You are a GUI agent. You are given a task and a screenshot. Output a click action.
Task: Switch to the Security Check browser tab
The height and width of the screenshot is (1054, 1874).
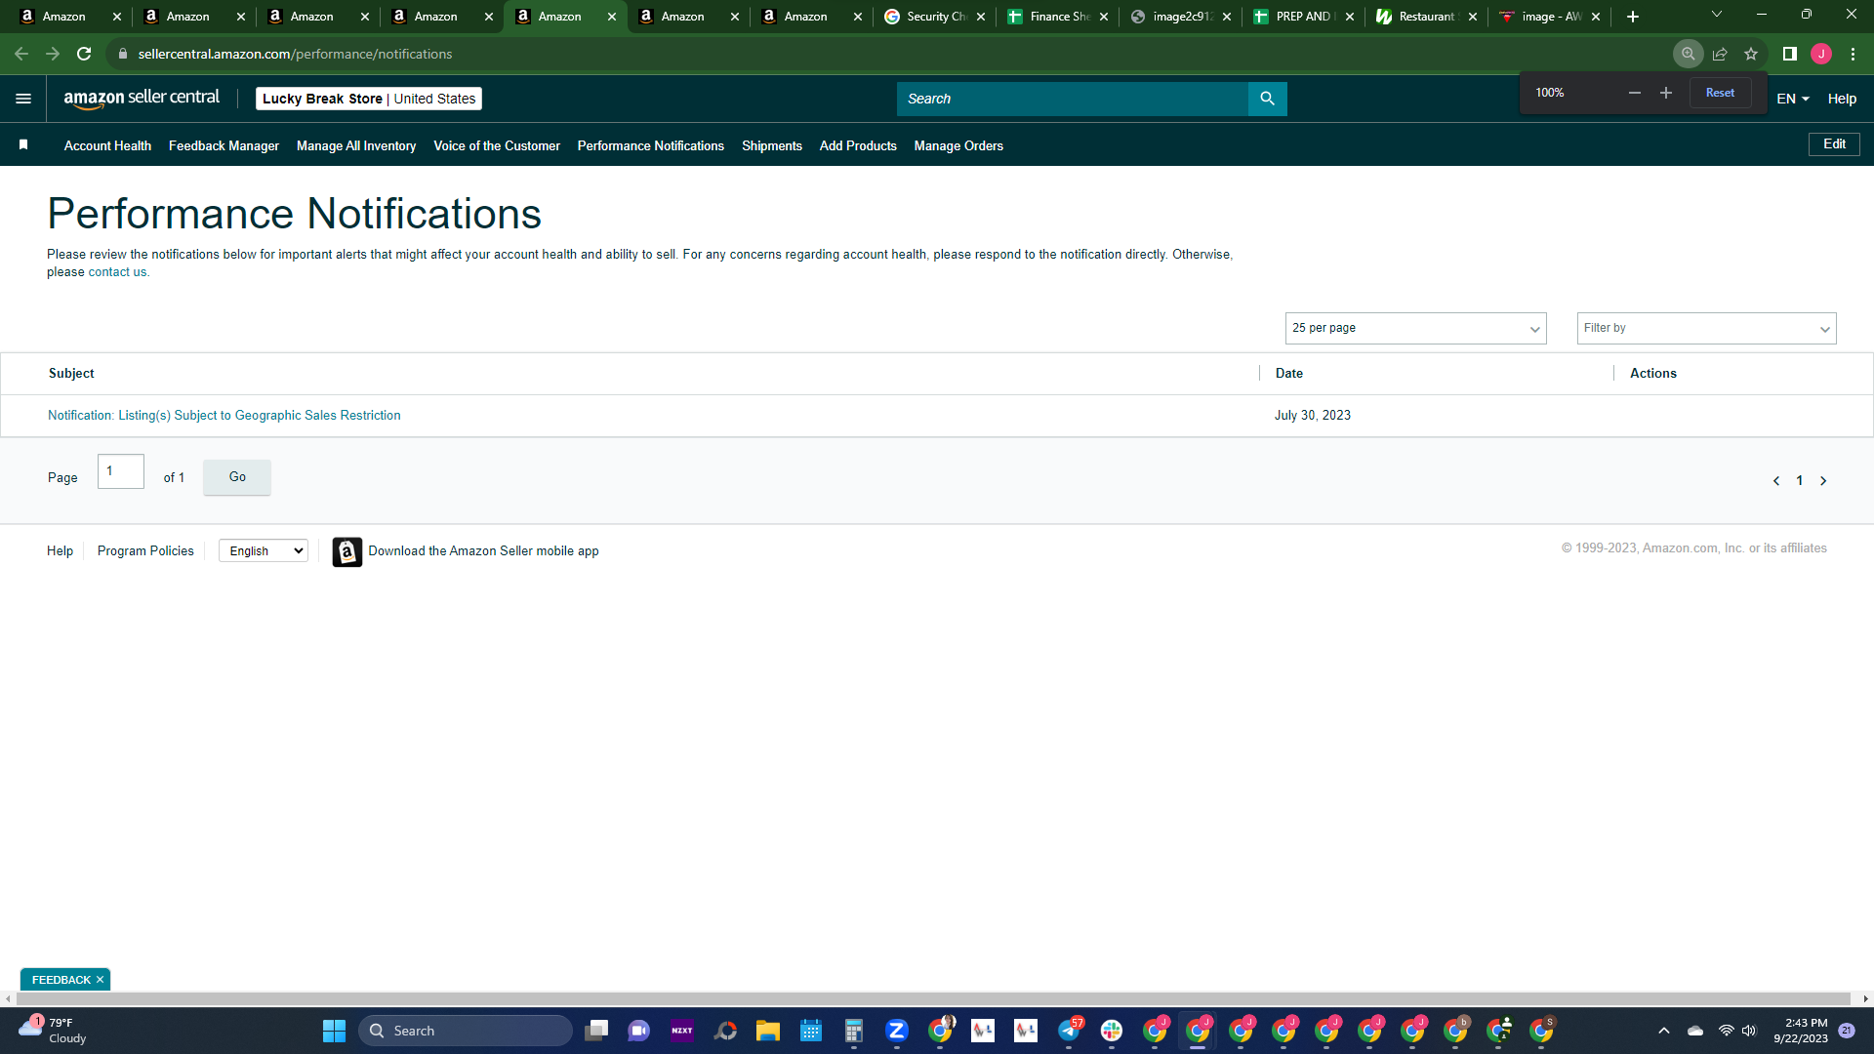click(x=934, y=17)
